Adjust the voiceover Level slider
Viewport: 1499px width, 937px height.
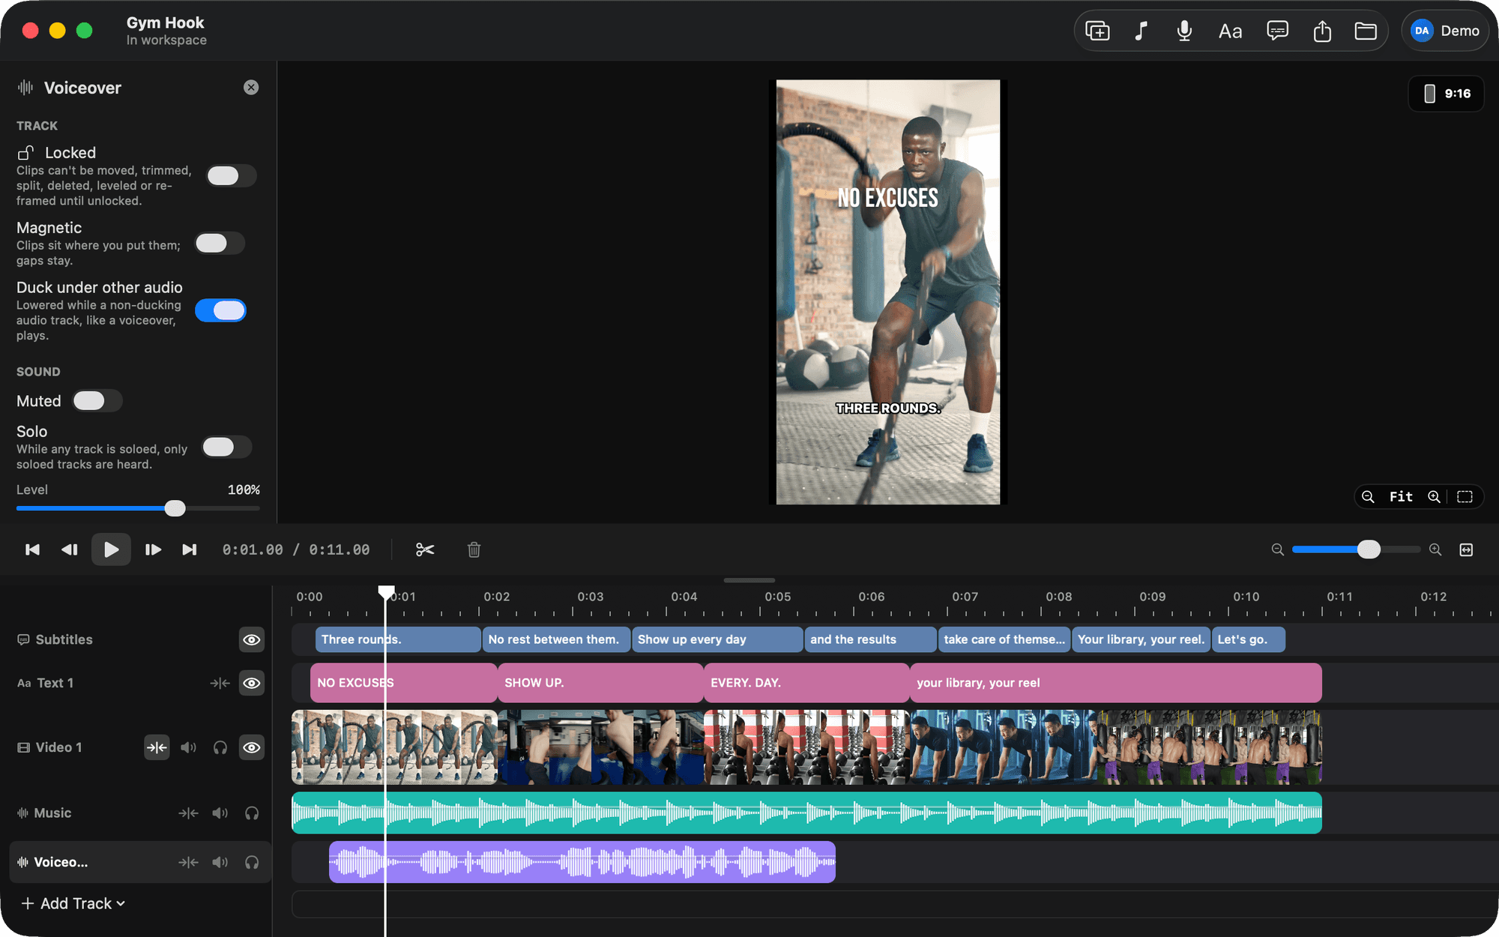tap(138, 508)
